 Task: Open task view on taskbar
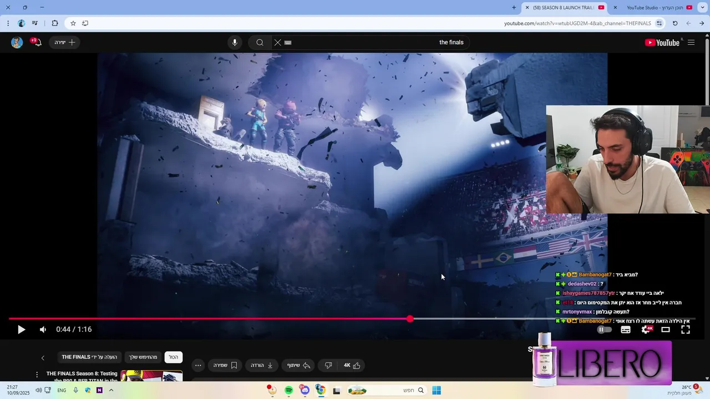tap(336, 391)
